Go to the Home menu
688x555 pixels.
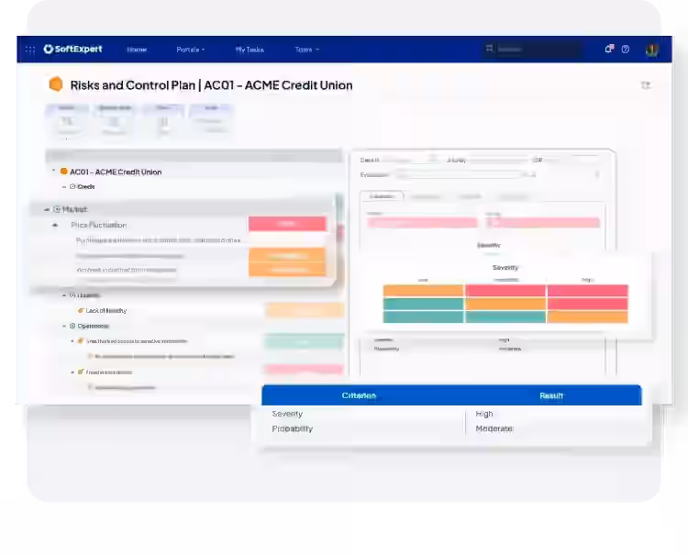[137, 50]
